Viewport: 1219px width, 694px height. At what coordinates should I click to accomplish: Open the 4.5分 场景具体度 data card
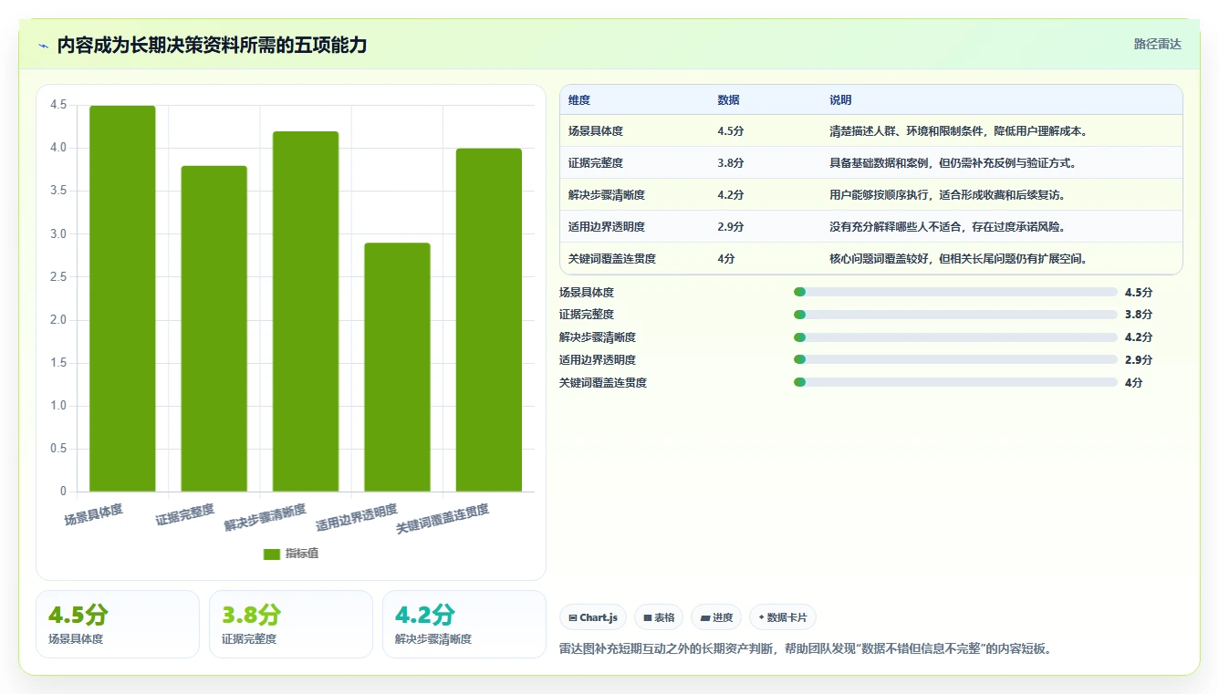[118, 624]
